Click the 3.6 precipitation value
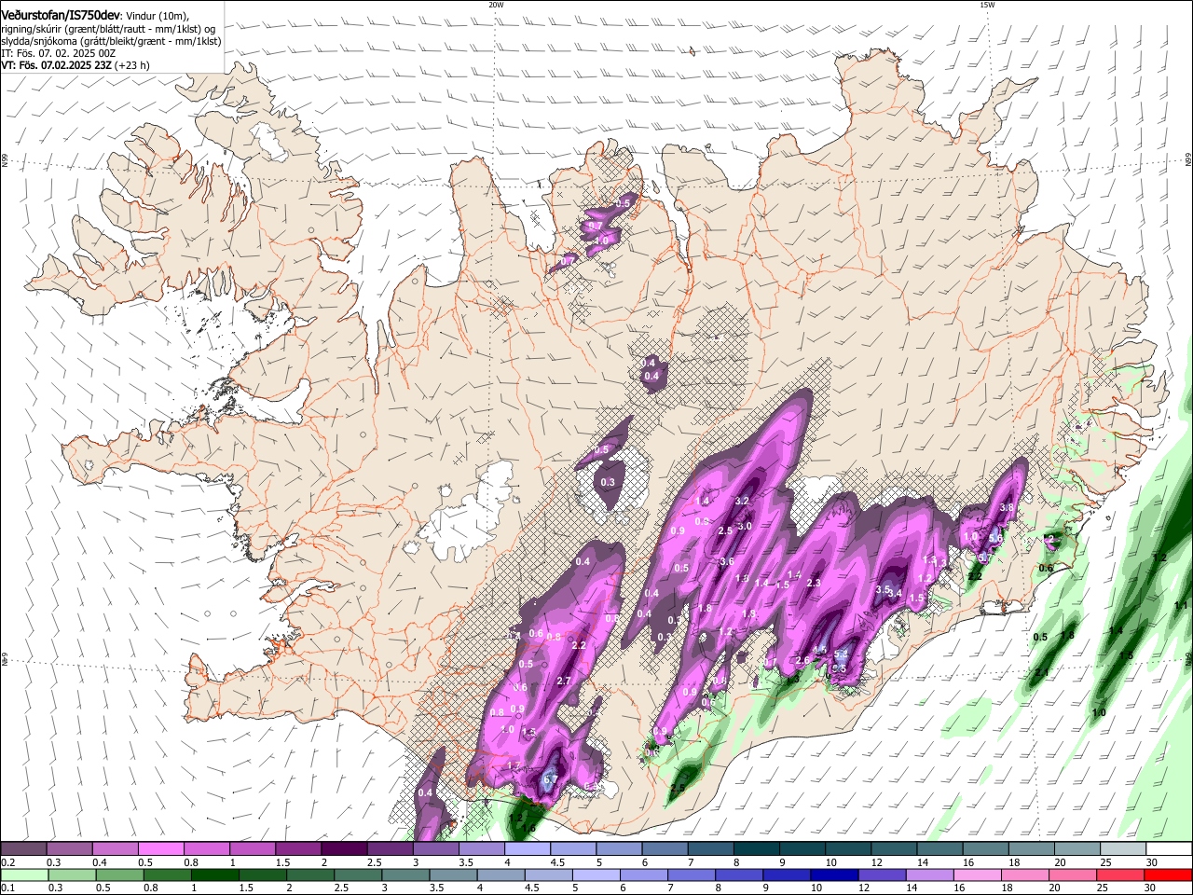The width and height of the screenshot is (1193, 895). (x=728, y=561)
